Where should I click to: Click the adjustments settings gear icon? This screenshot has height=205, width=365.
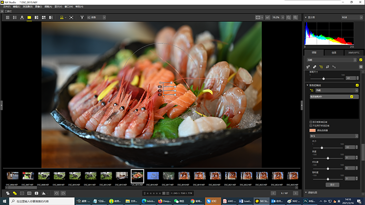coord(361,67)
